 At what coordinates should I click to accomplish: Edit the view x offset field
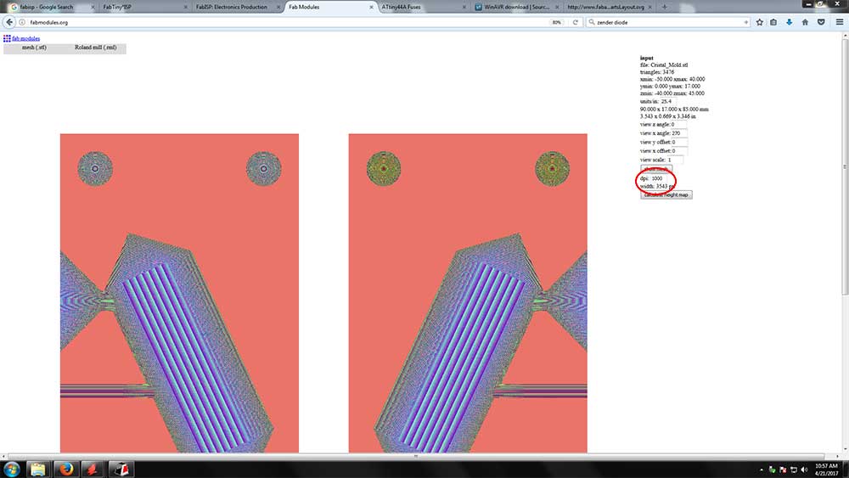click(679, 151)
